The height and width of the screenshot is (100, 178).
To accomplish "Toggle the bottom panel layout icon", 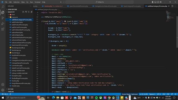I will tap(155, 2).
